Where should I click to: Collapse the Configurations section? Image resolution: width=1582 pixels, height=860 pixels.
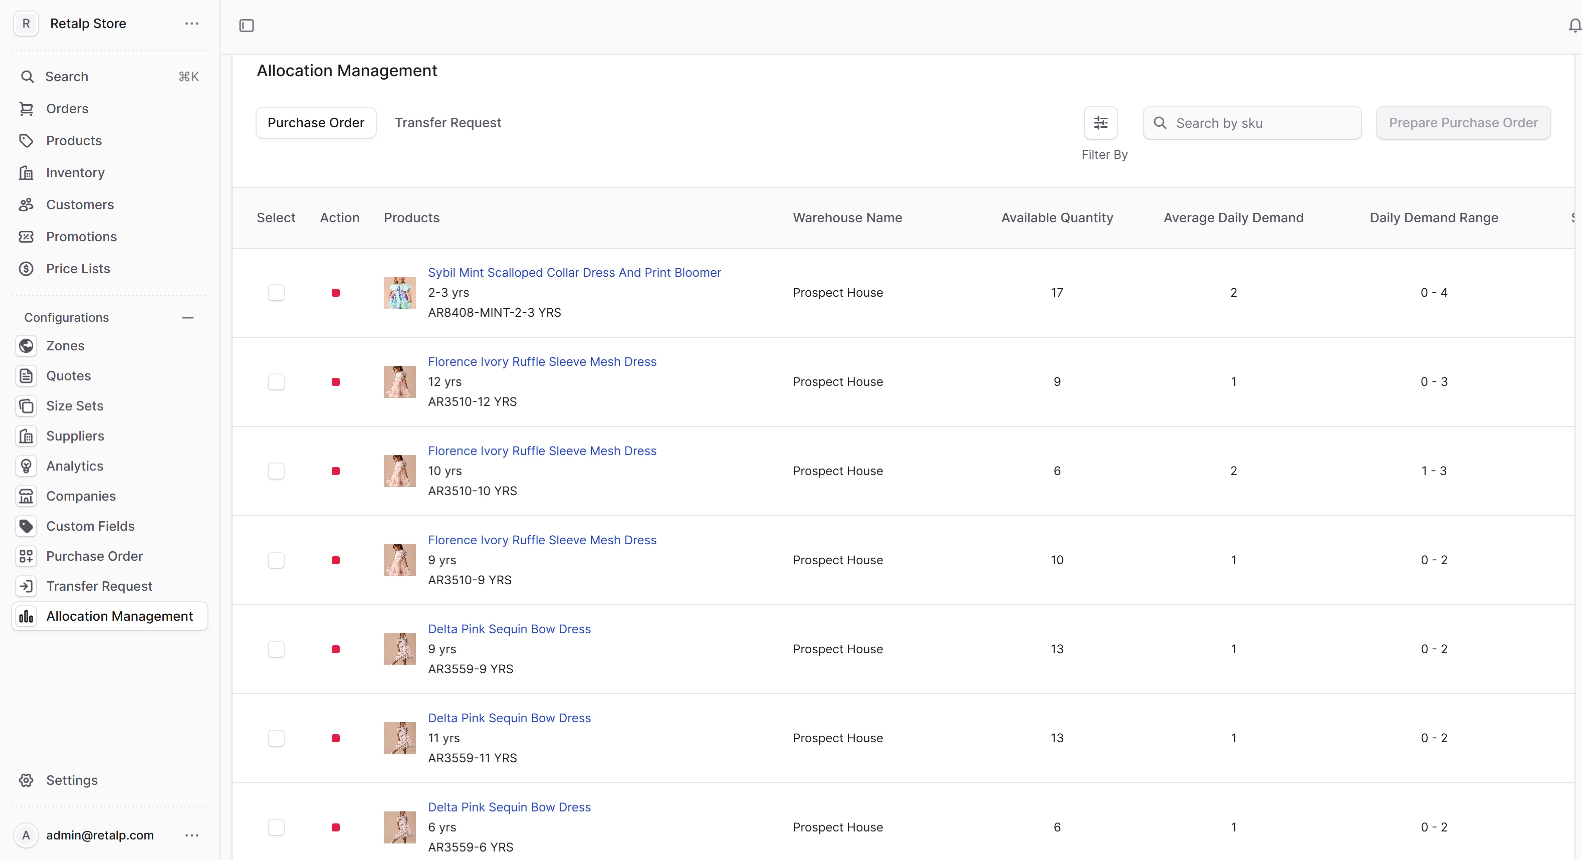[188, 318]
